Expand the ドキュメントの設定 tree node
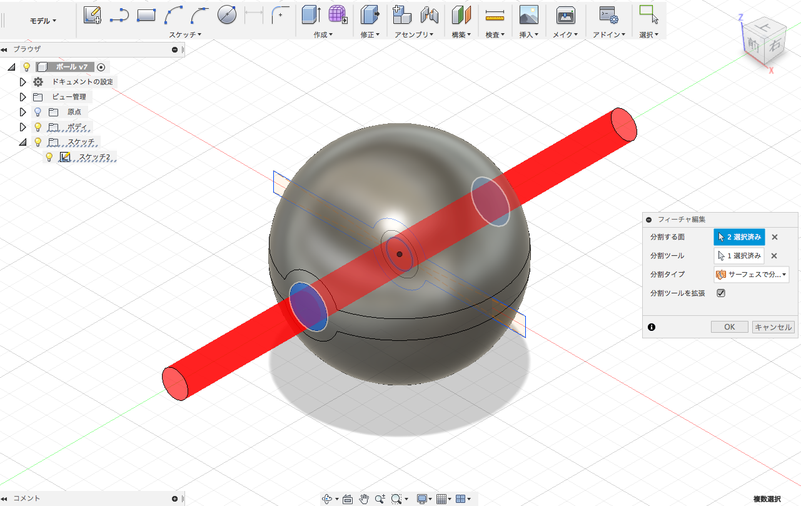The height and width of the screenshot is (506, 801). [23, 82]
